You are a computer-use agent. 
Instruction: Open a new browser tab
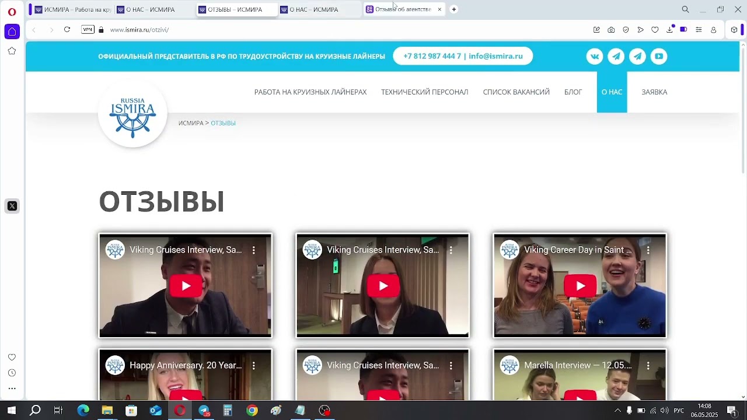tap(454, 9)
